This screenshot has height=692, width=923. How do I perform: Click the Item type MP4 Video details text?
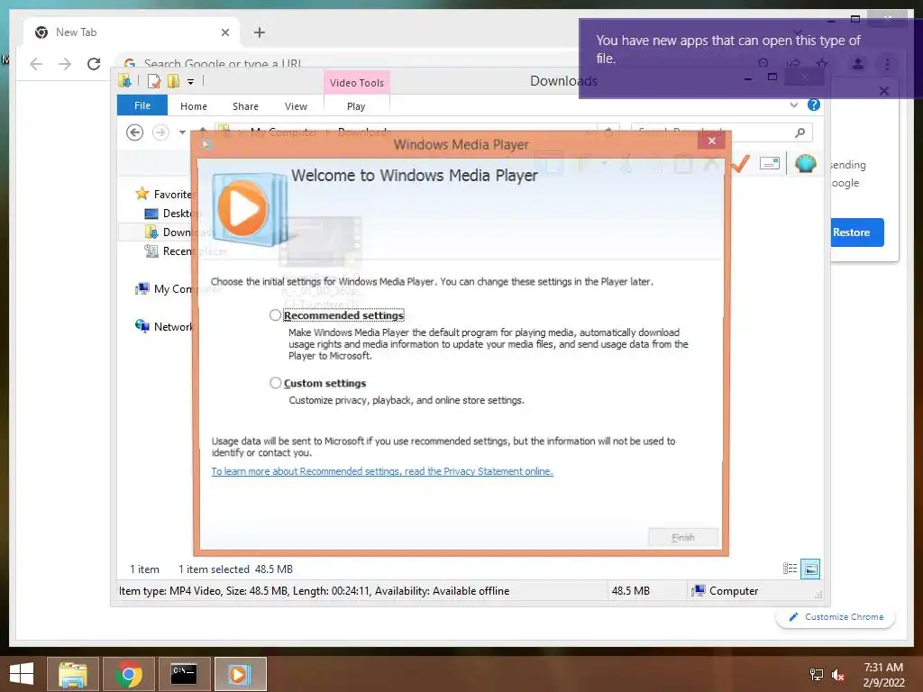(314, 591)
